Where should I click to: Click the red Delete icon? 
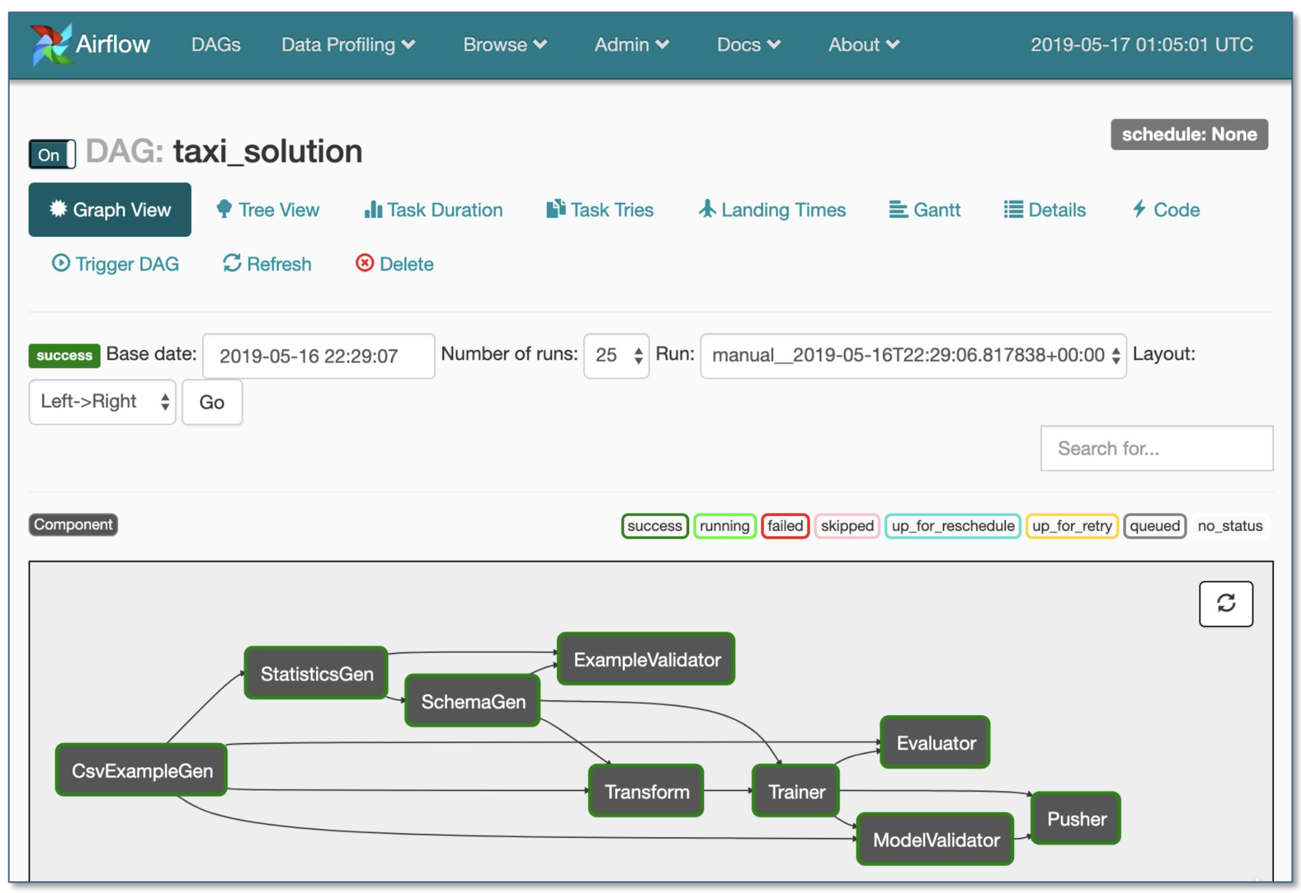364,263
